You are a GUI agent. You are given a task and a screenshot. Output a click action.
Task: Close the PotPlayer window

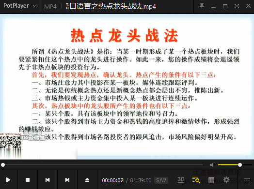pyautogui.click(x=248, y=6)
